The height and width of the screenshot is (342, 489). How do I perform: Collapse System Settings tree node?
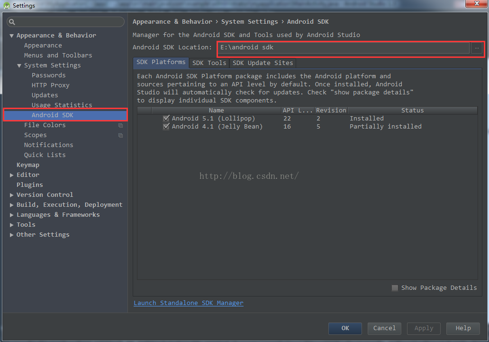click(x=19, y=65)
